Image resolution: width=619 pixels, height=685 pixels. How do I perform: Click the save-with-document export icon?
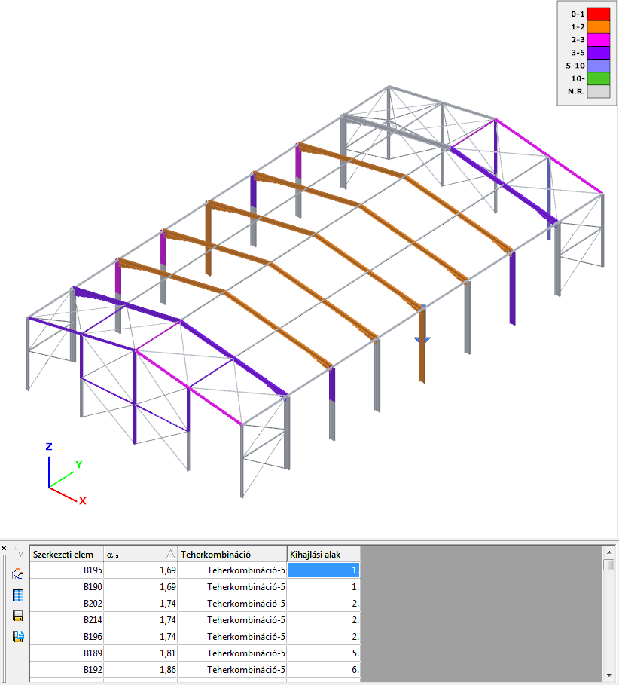[x=18, y=637]
